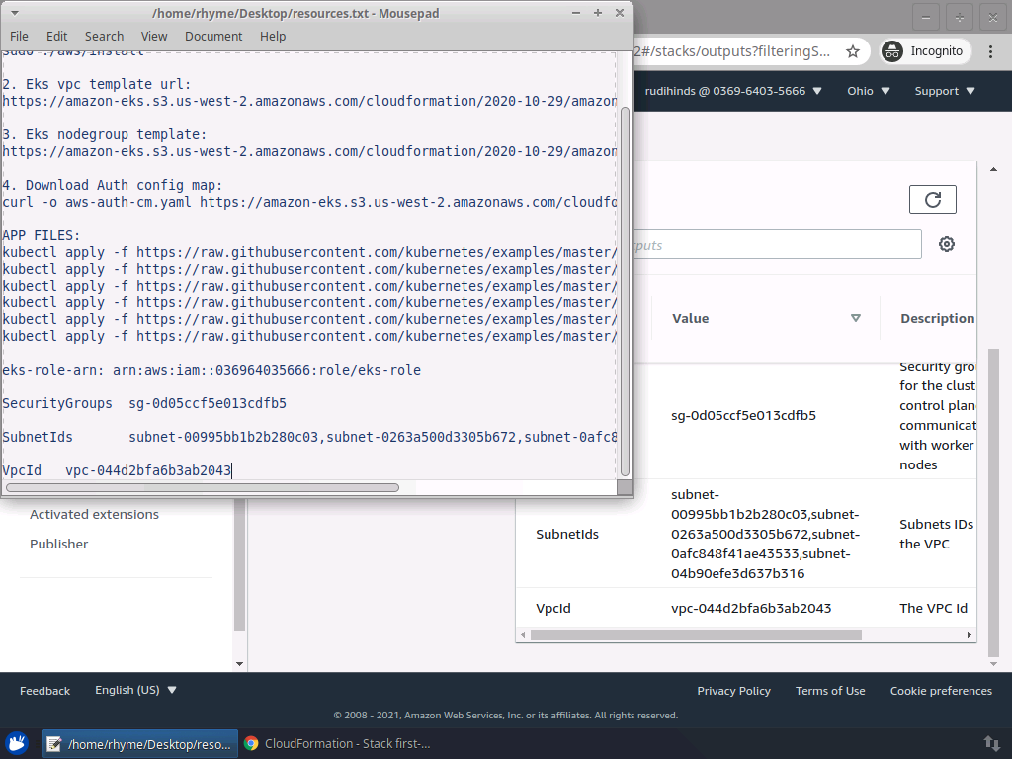Screen dimensions: 1012x759
Task: Open the Terms of Use link
Action: click(830, 691)
